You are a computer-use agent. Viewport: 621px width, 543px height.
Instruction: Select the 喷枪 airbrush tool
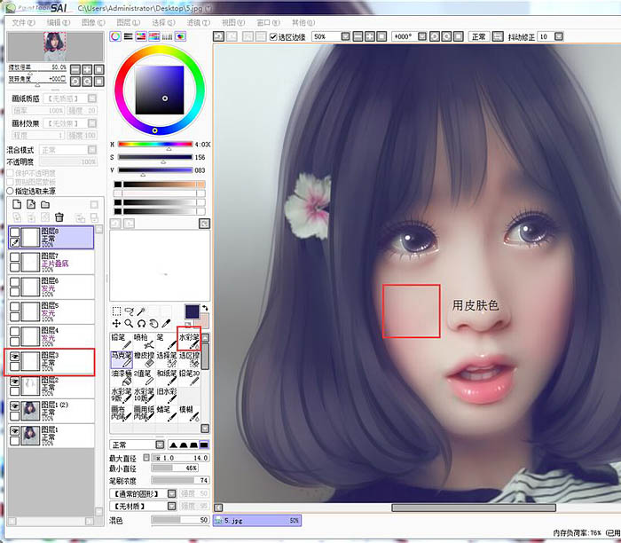click(x=143, y=339)
